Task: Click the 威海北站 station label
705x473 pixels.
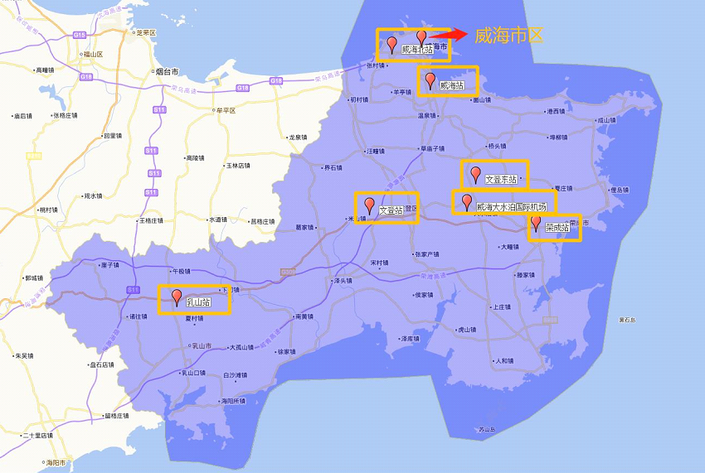Action: pyautogui.click(x=417, y=50)
